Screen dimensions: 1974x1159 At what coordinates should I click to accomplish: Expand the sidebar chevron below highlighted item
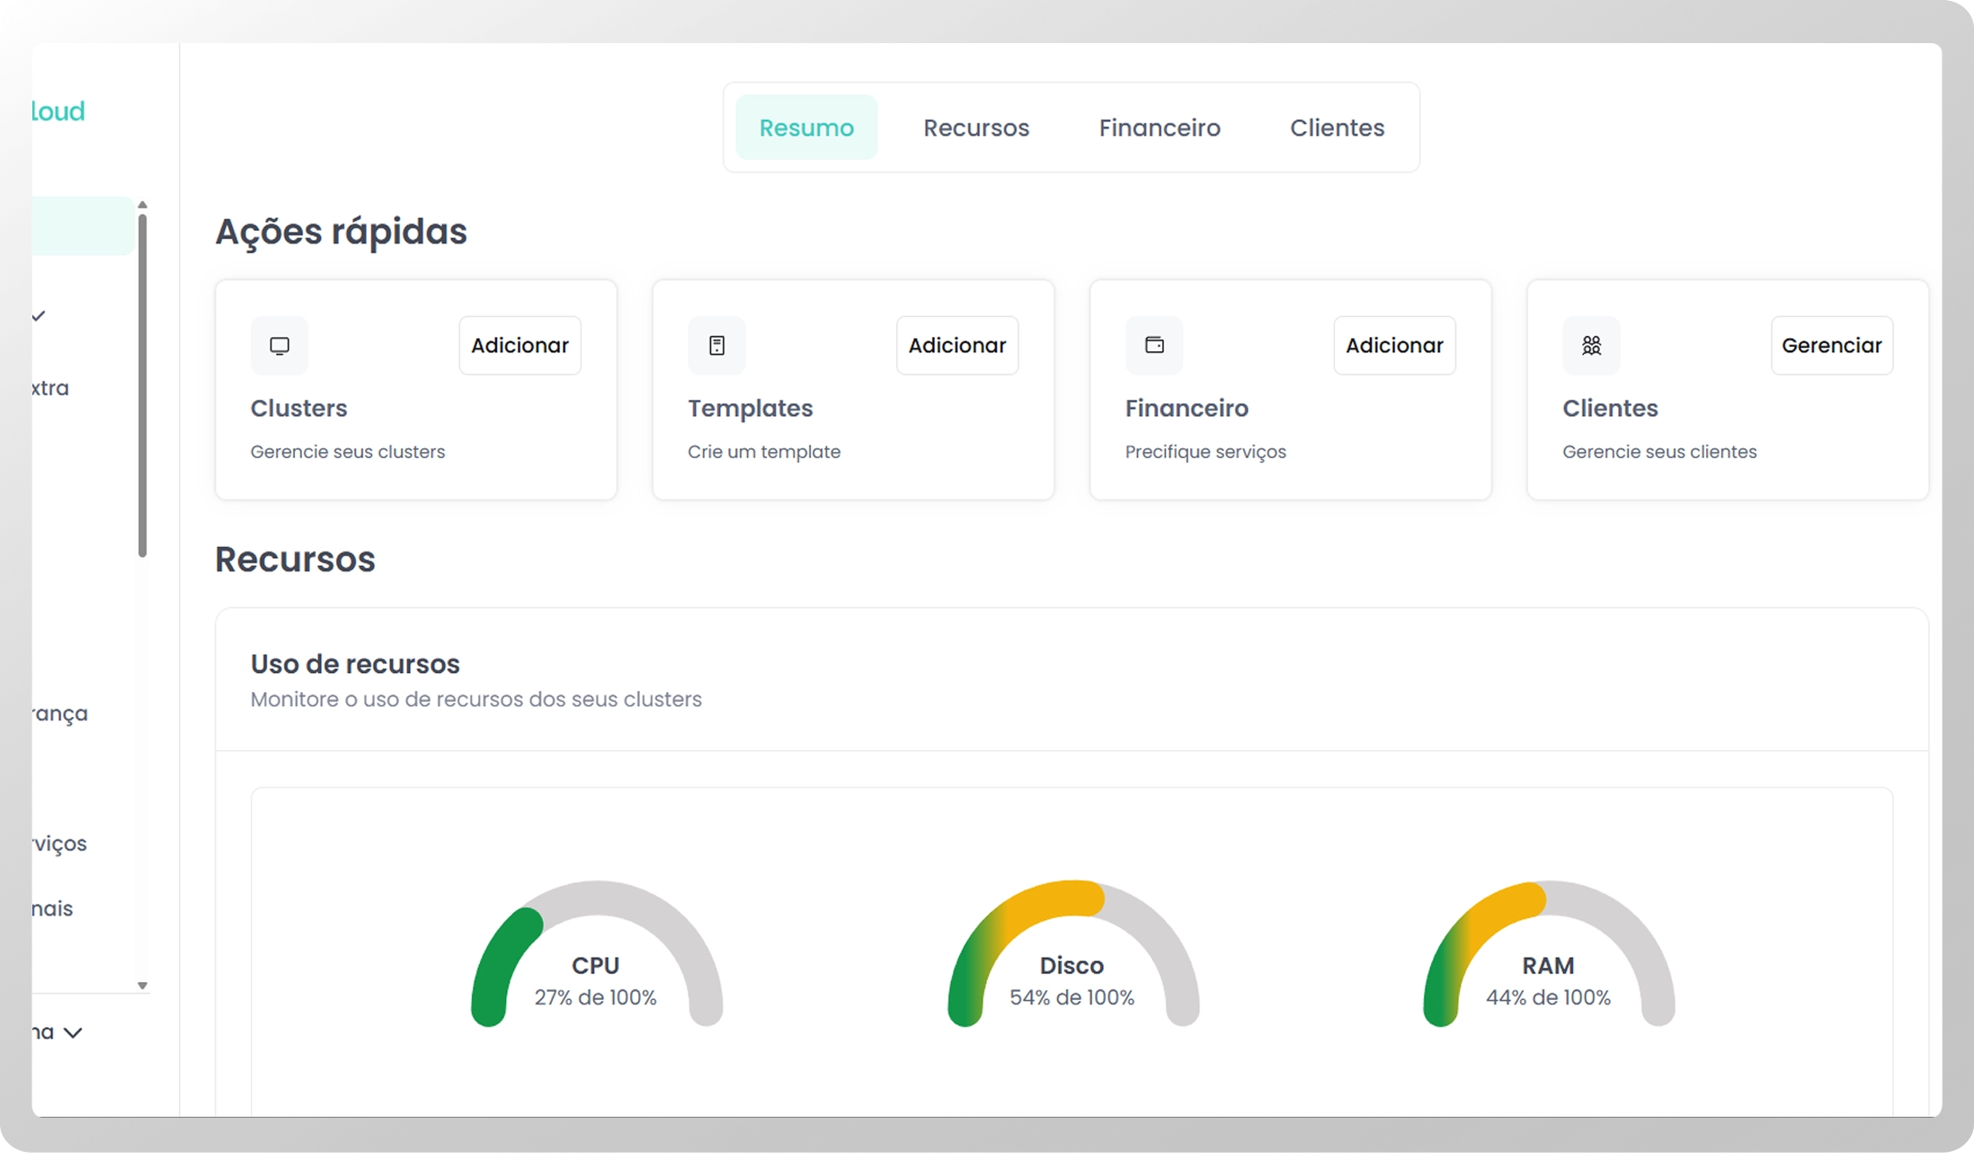[x=39, y=316]
